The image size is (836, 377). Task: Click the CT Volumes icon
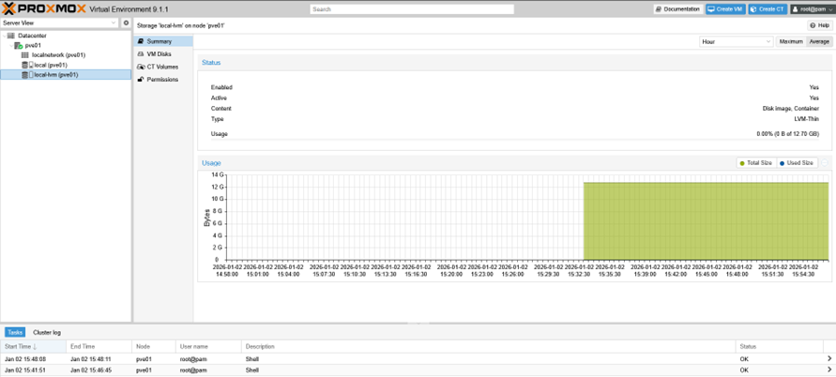[141, 67]
